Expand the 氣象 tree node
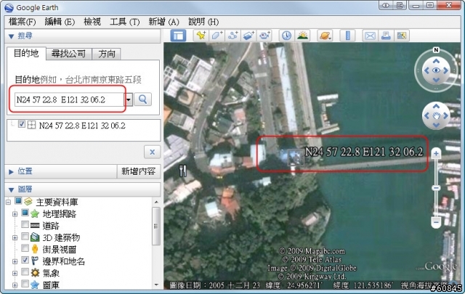Screen dimensions: 465x294 (15, 273)
